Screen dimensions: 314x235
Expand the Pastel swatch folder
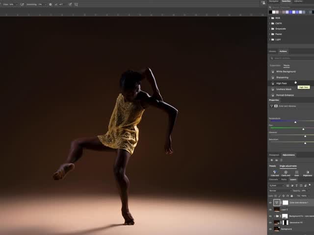(x=270, y=34)
